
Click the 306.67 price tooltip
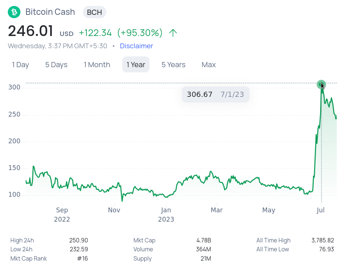[x=216, y=94]
